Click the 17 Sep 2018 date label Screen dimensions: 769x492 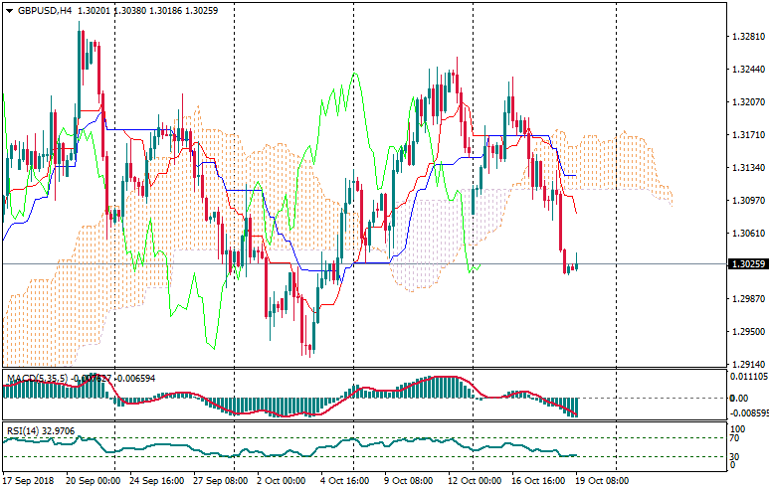point(30,479)
